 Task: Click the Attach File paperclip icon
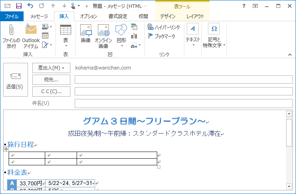11,29
